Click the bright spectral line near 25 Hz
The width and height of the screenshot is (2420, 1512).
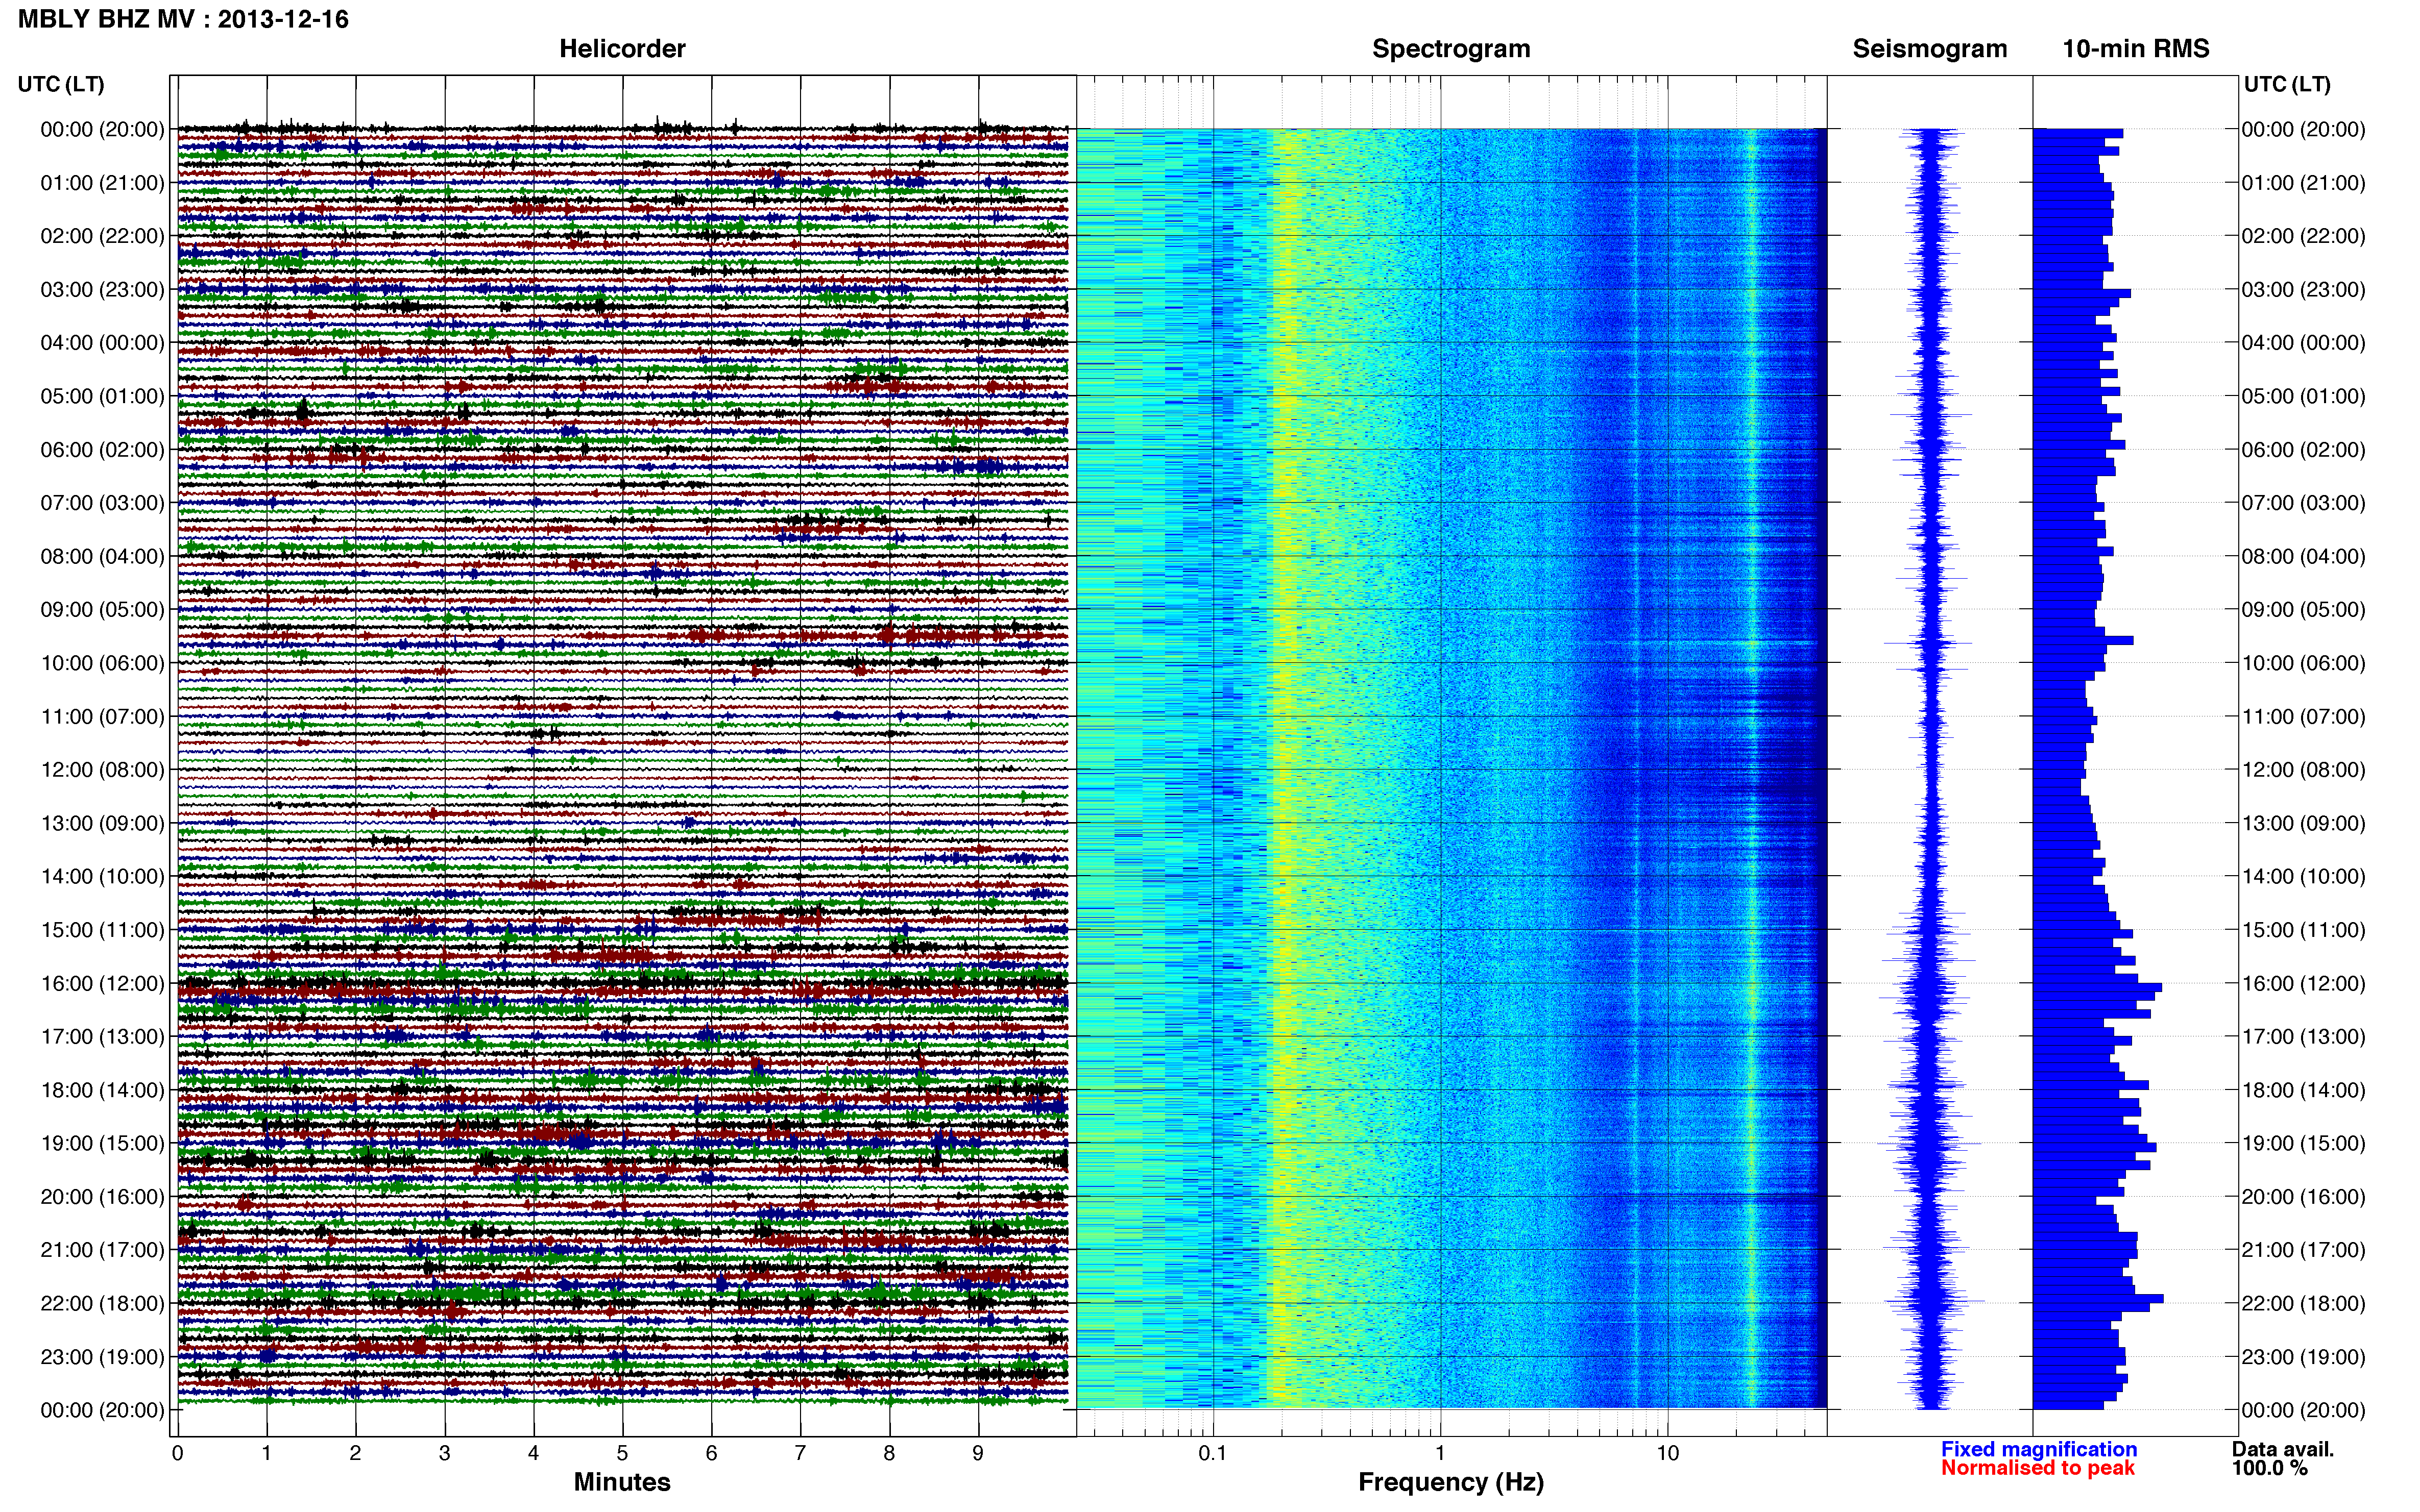(1752, 768)
